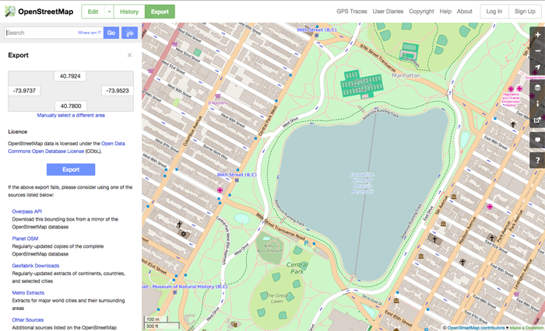Click the Jacqueline Kennedy Onassis Reservoir label
The width and height of the screenshot is (545, 331).
[362, 183]
